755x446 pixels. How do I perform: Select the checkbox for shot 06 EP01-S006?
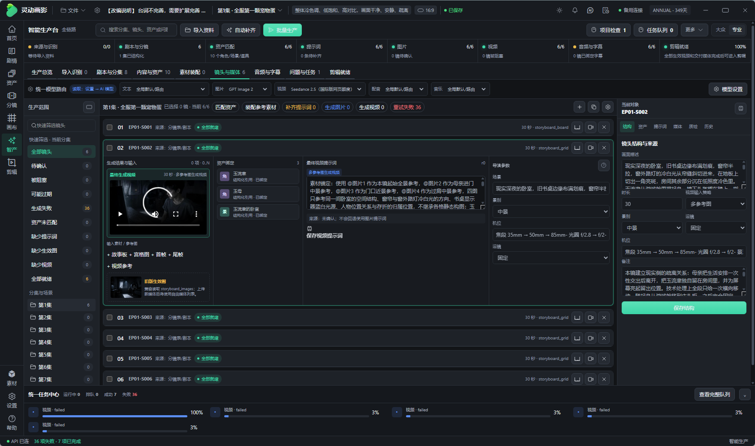click(110, 379)
